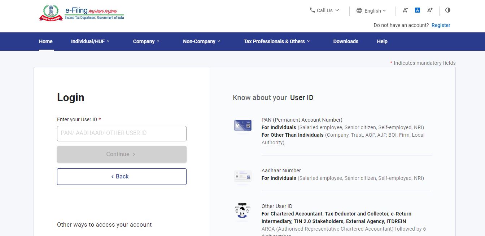
Task: Click the PAN card icon
Action: (242, 126)
